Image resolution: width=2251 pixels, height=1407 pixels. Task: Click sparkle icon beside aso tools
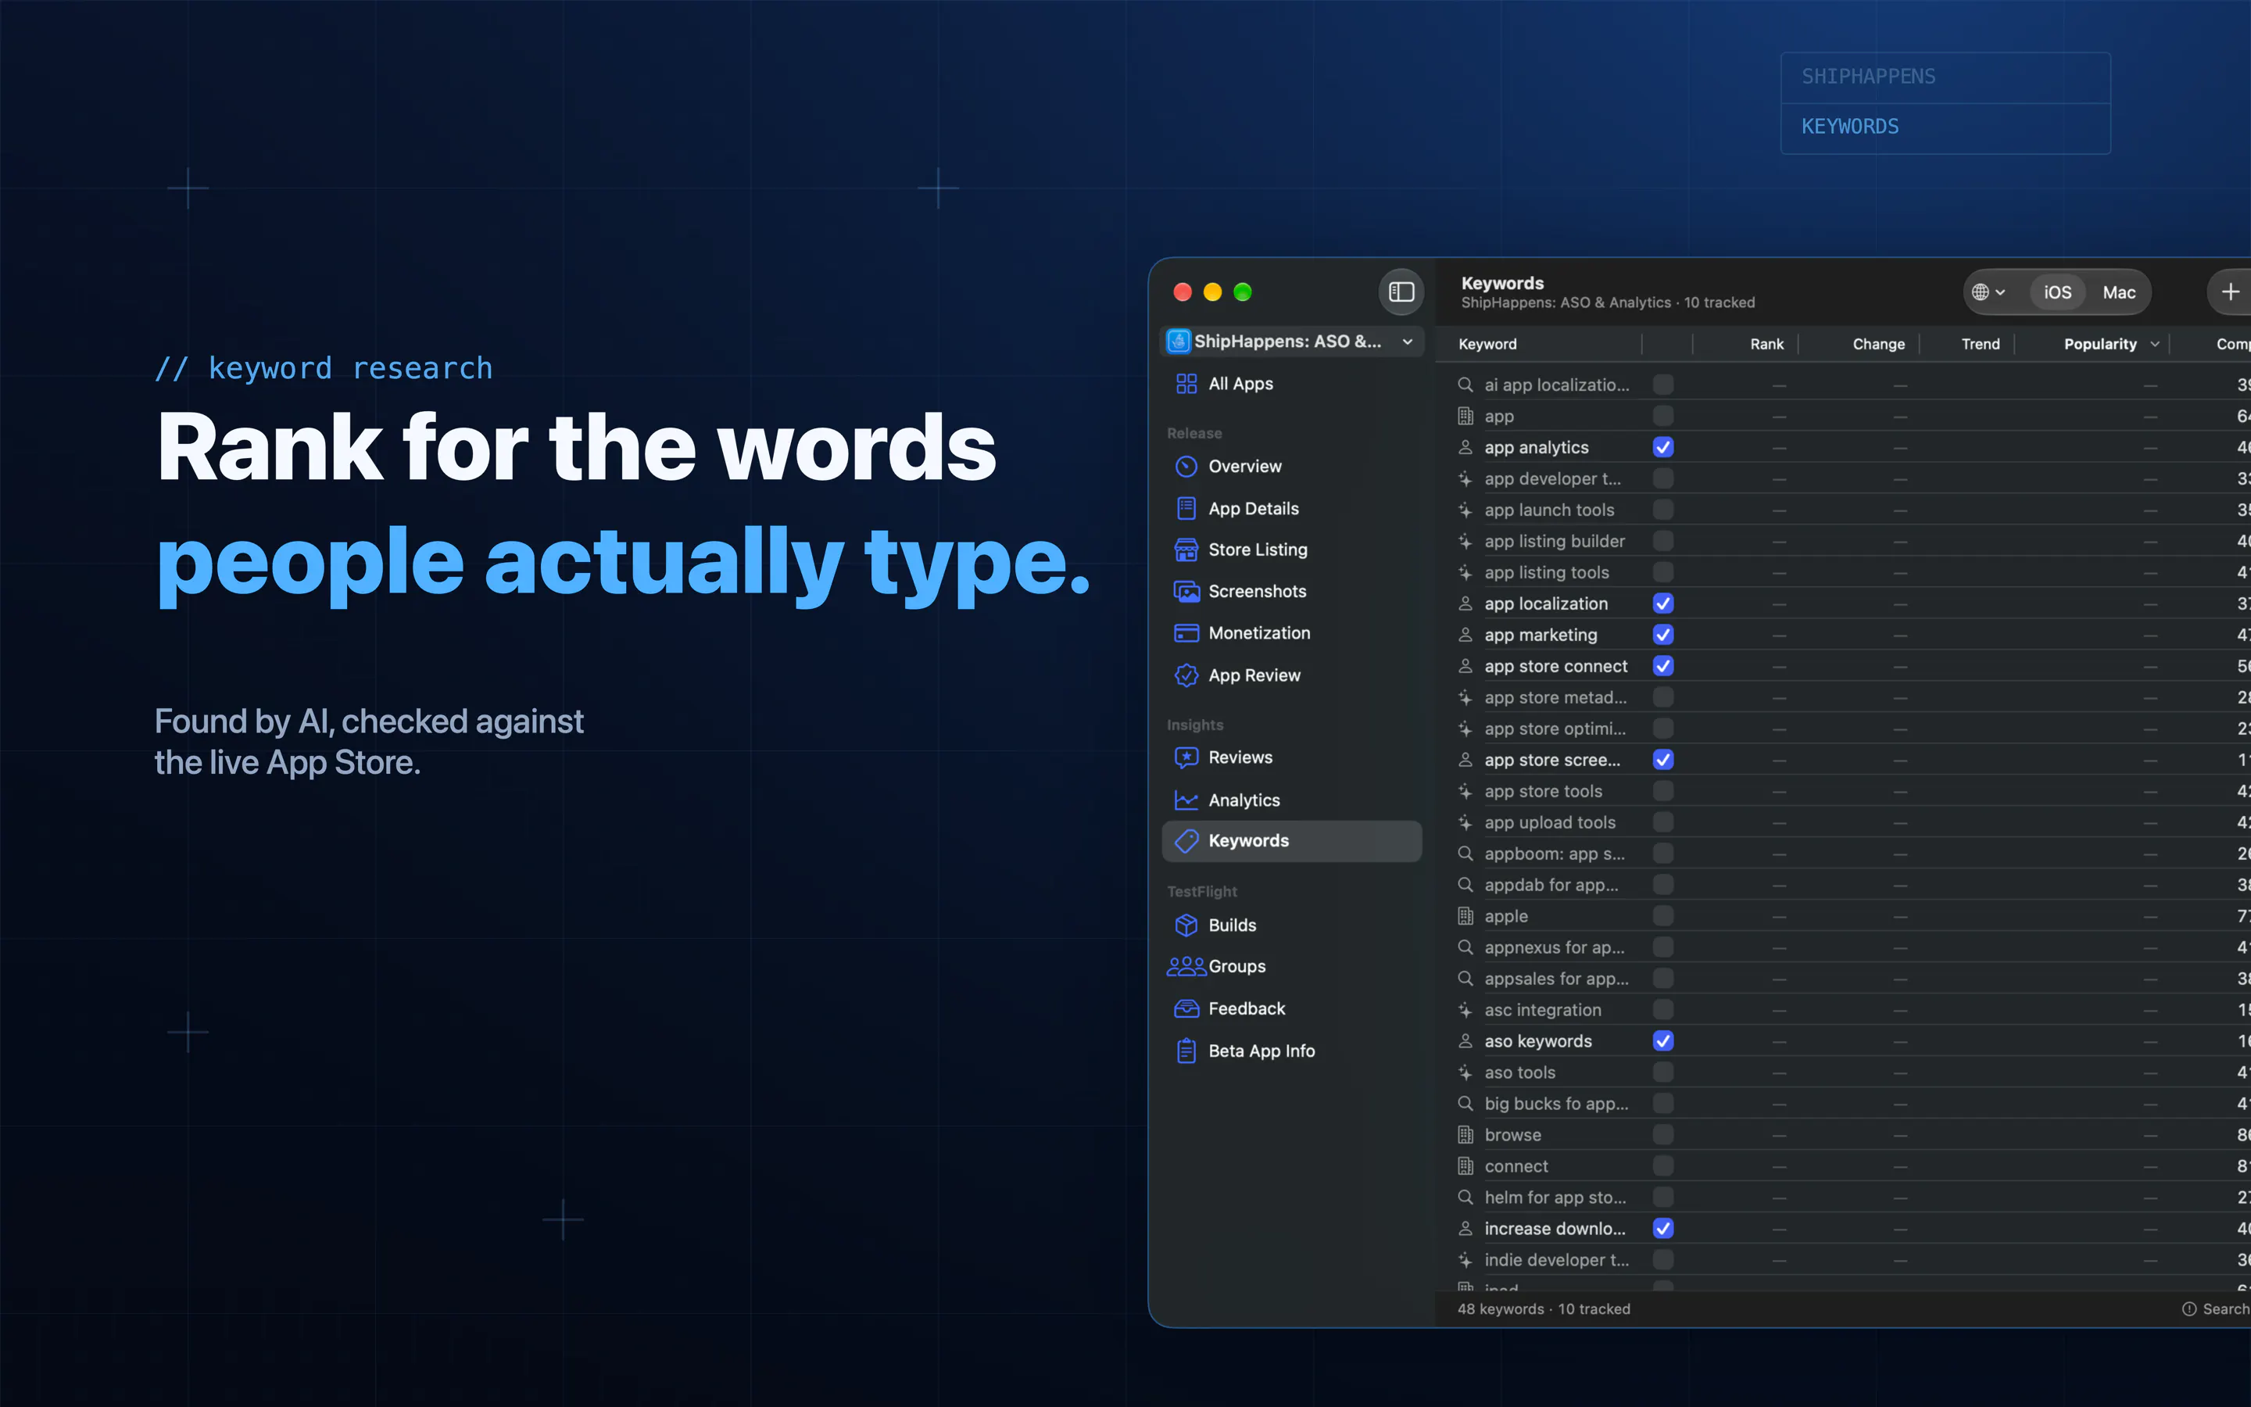click(1465, 1073)
